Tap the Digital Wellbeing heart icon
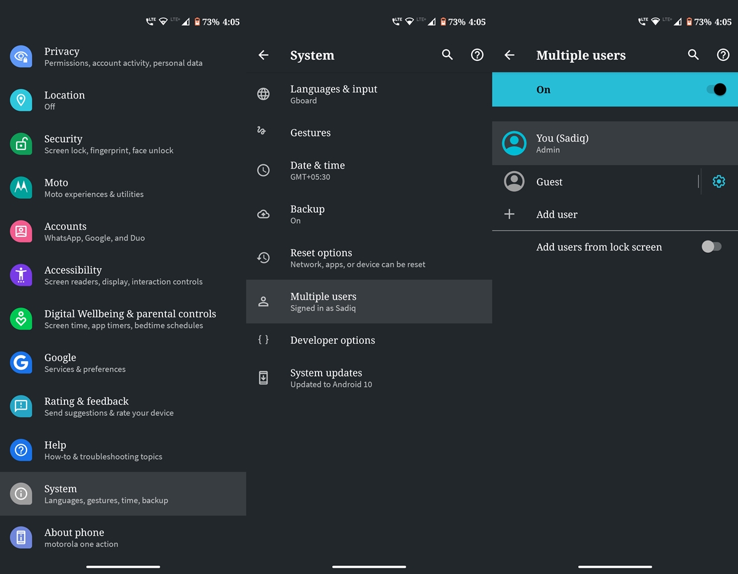Screen dimensions: 738x574 point(21,319)
